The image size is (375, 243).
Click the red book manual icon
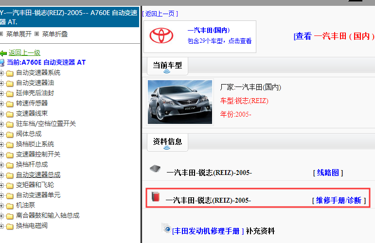156,196
